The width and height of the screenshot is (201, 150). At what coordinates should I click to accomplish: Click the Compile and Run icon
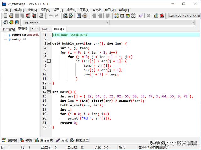pyautogui.click(x=128, y=16)
